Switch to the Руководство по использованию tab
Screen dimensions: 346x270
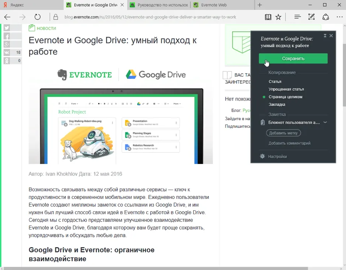coord(159,5)
